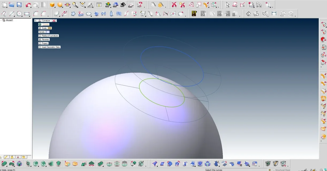Check Insert Geometric Data option

pos(40,47)
